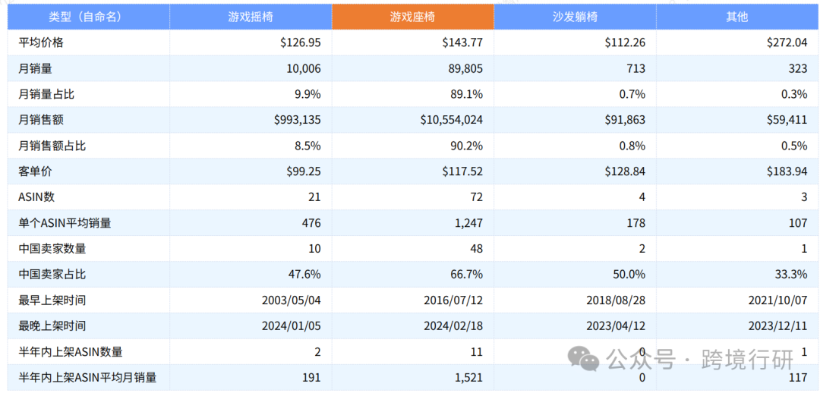Select the 1,247 average ASIN sales cell
This screenshot has height=393, width=820.
pyautogui.click(x=468, y=223)
